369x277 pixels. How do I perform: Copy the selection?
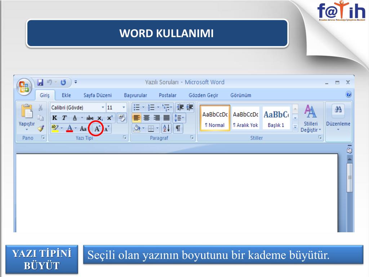[x=40, y=118]
